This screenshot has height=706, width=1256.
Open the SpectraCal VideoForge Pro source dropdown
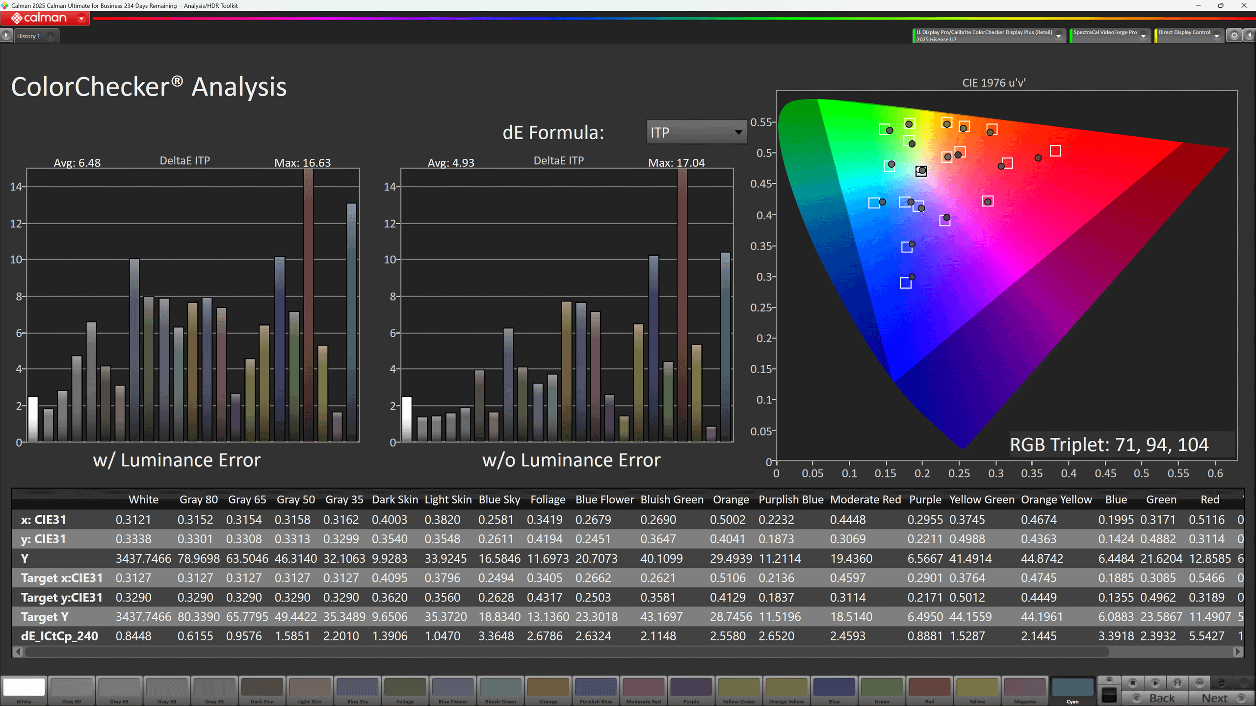click(1143, 36)
